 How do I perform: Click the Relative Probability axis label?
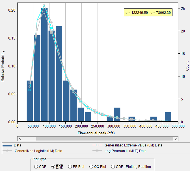pyautogui.click(x=3, y=66)
